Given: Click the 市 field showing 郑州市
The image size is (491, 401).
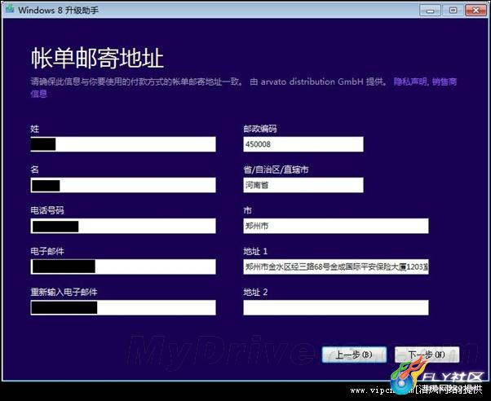Looking at the screenshot, I should pyautogui.click(x=336, y=226).
